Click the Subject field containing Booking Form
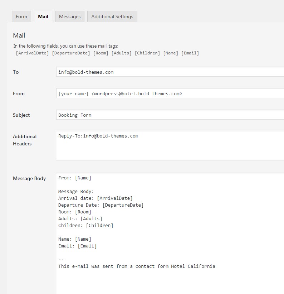The height and width of the screenshot is (294, 284). click(x=170, y=115)
